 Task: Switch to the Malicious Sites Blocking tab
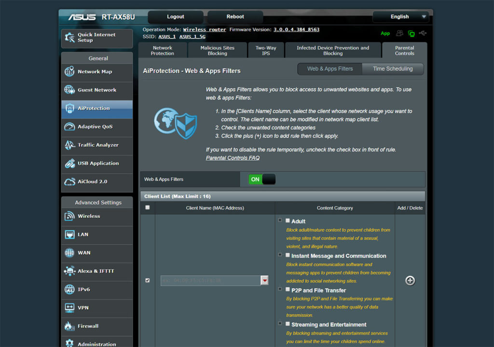tap(217, 51)
